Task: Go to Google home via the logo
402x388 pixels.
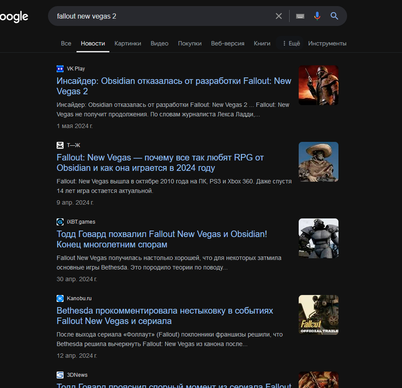Action: pos(14,17)
